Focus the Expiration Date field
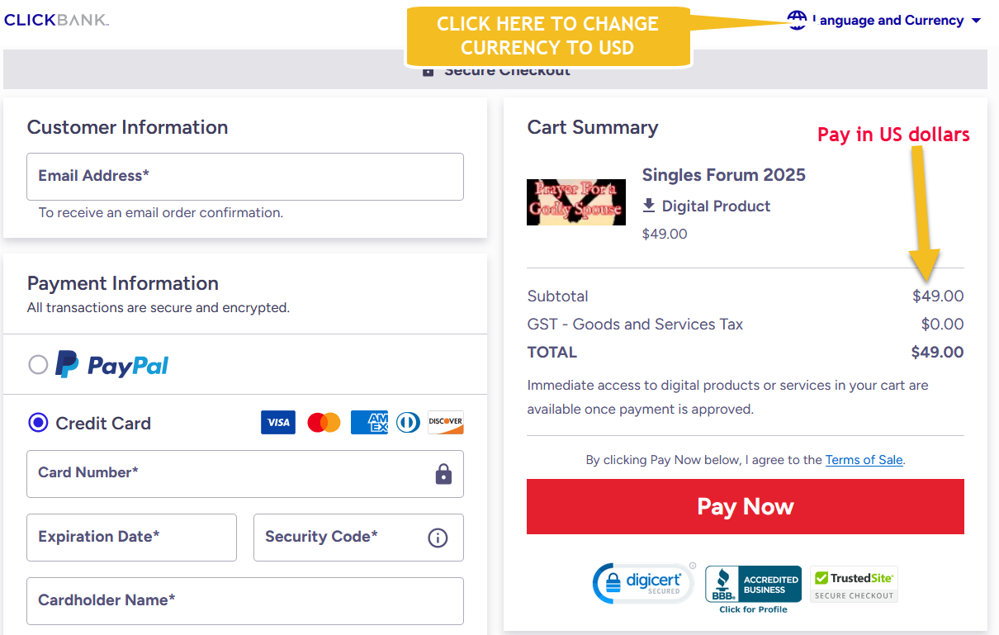 tap(131, 537)
